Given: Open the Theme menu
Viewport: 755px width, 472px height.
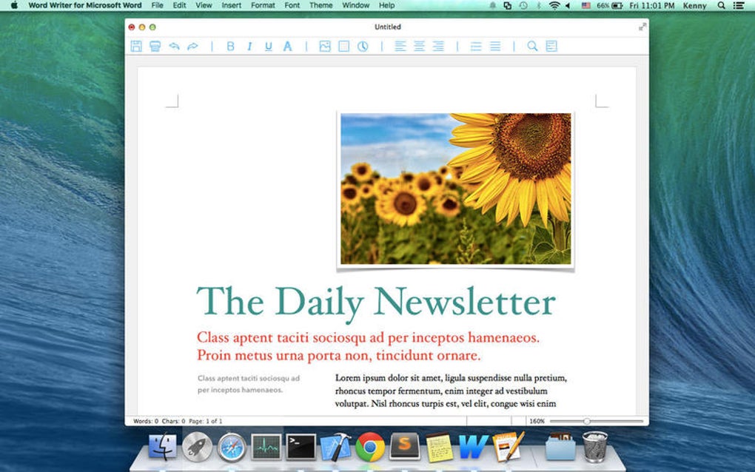Looking at the screenshot, I should coord(321,5).
